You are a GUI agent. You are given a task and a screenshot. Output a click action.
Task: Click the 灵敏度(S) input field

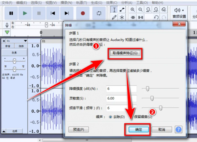click(121, 99)
